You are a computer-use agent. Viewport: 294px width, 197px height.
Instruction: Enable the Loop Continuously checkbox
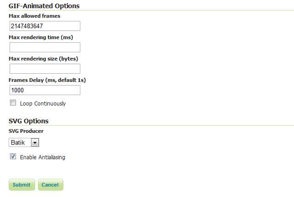coord(13,103)
